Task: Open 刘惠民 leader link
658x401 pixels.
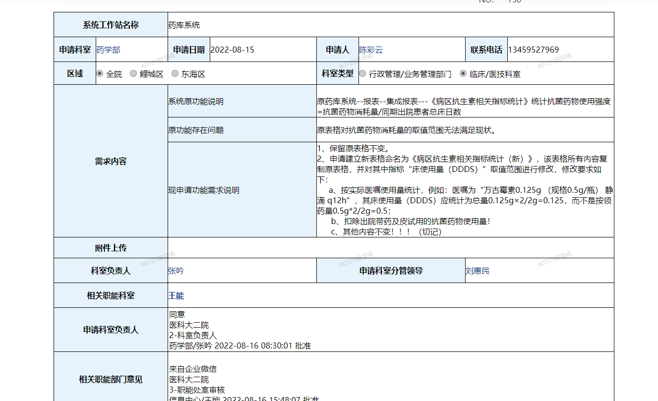Action: tap(478, 271)
